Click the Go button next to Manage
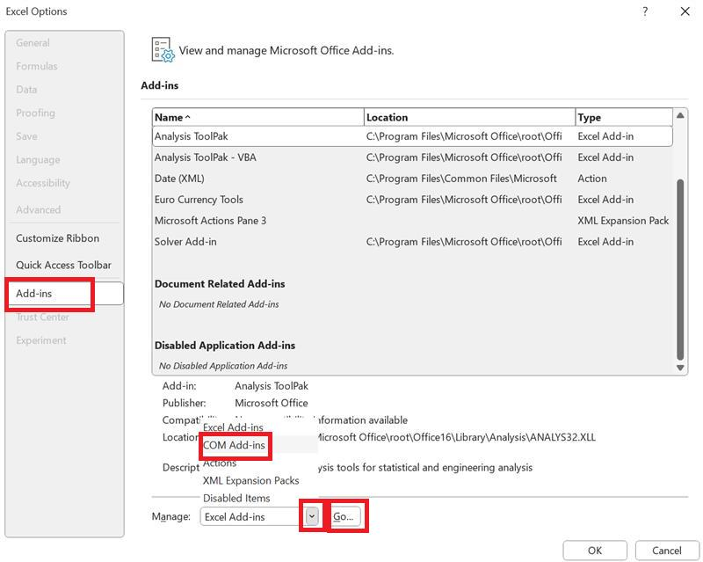This screenshot has width=703, height=562. tap(344, 517)
